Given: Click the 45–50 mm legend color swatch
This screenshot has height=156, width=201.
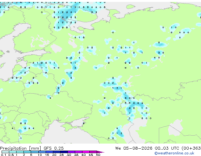Looking at the screenshot, I should coord(93,152).
